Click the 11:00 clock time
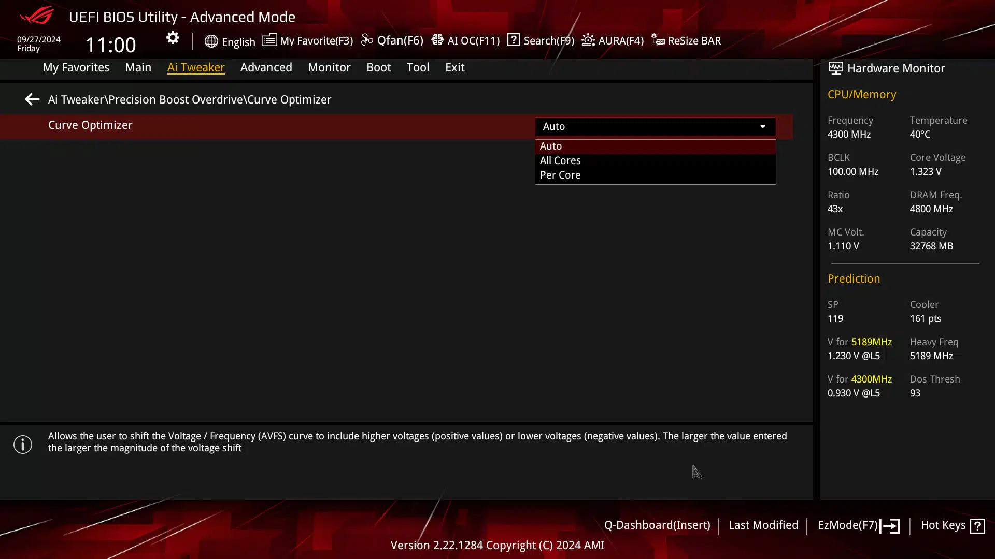Image resolution: width=995 pixels, height=559 pixels. 110,45
